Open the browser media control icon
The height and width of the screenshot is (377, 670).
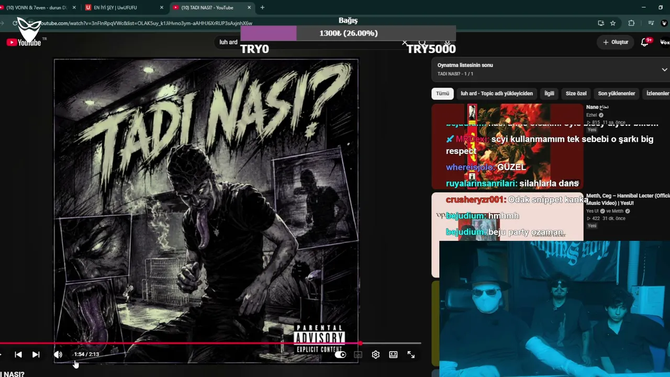[x=651, y=23]
